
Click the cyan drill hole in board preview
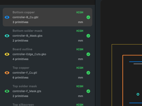138,94
